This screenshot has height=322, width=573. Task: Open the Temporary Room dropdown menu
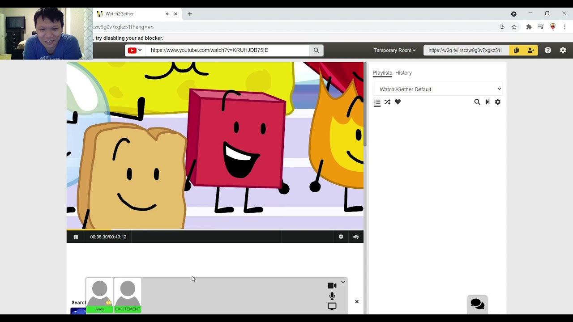[x=395, y=50]
